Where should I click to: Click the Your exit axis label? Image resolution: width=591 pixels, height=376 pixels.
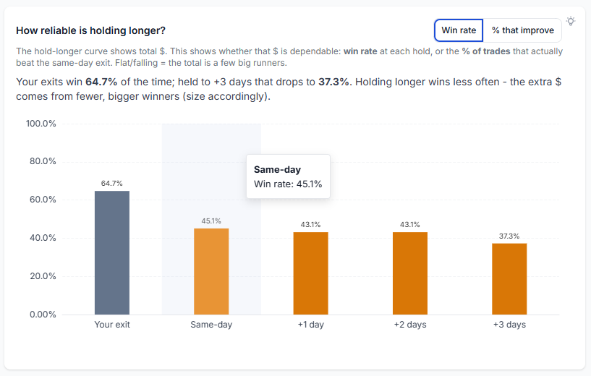point(112,325)
